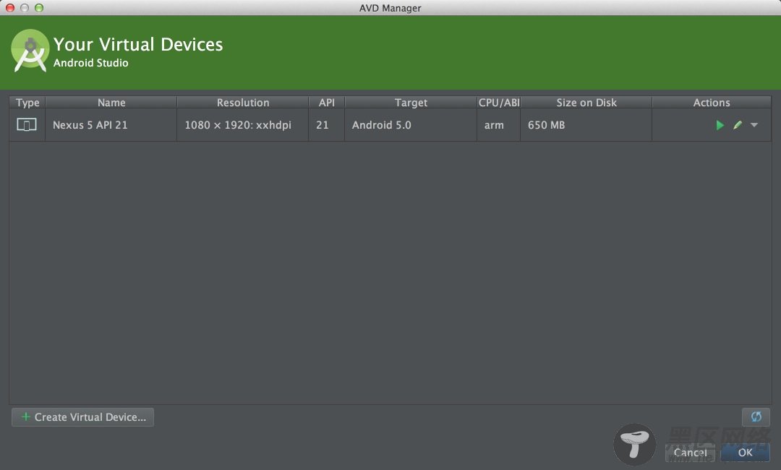Click the Cancel button
Viewport: 781px width, 470px height.
coord(690,452)
